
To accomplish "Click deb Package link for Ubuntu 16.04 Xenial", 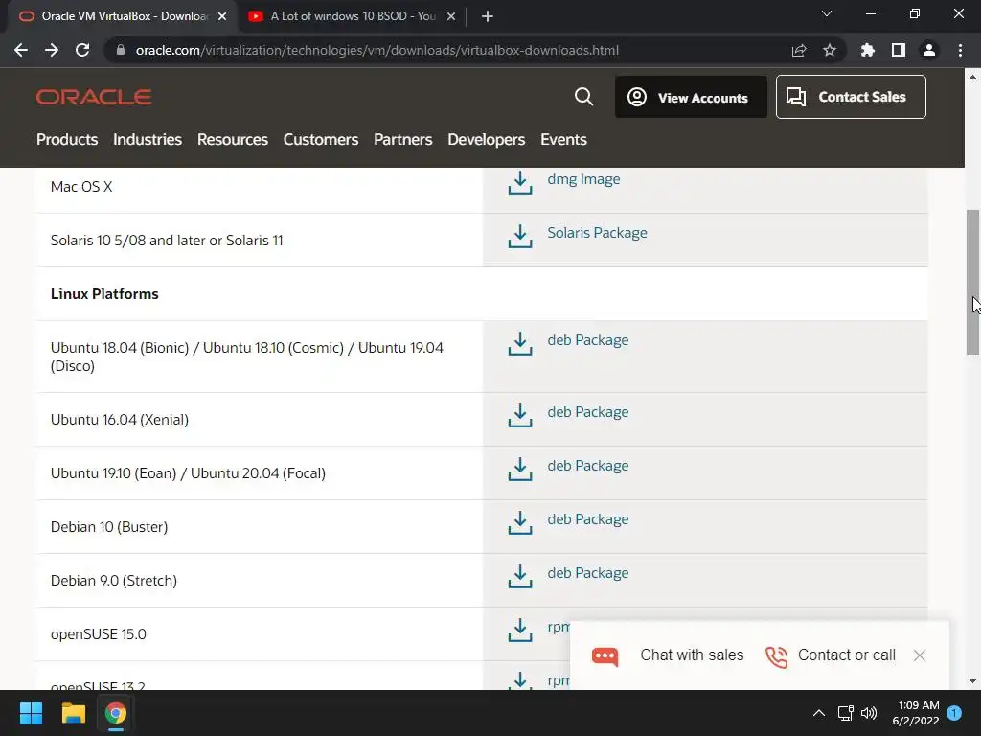I will click(x=588, y=412).
